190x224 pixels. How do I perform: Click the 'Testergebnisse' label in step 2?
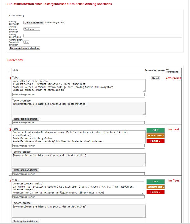tap(22, 152)
